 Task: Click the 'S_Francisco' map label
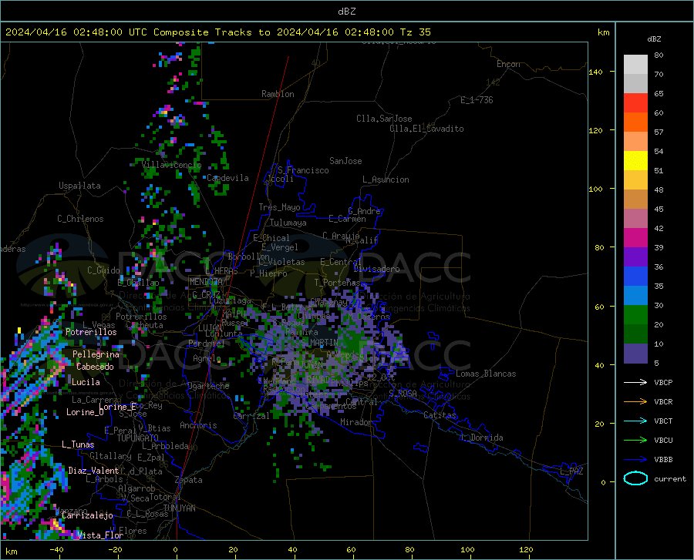pyautogui.click(x=303, y=170)
